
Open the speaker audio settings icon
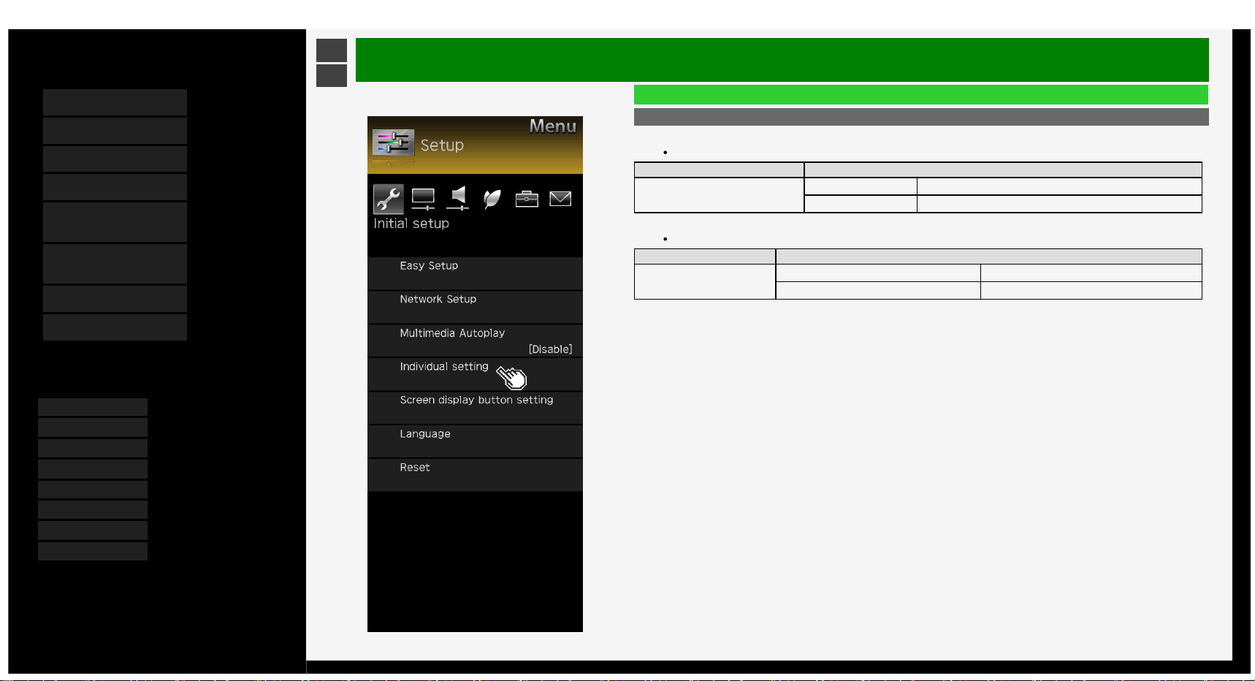[458, 198]
